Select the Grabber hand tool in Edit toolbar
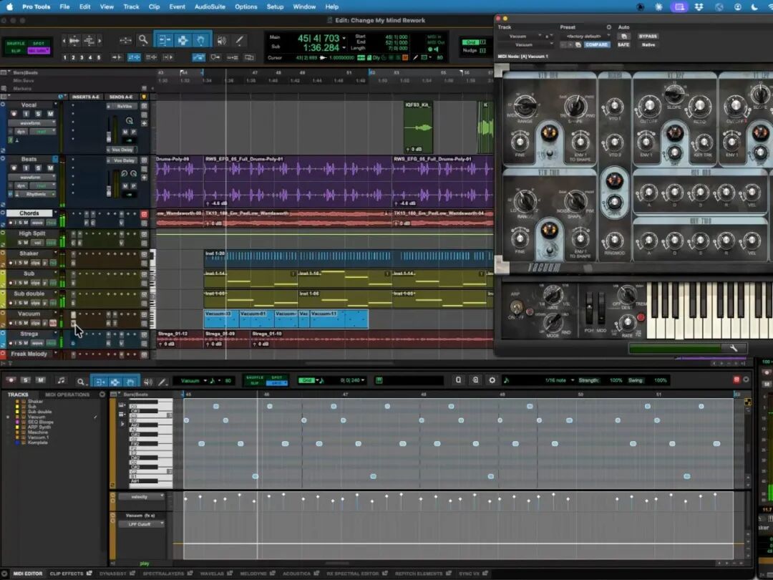This screenshot has width=773, height=580. pos(201,40)
